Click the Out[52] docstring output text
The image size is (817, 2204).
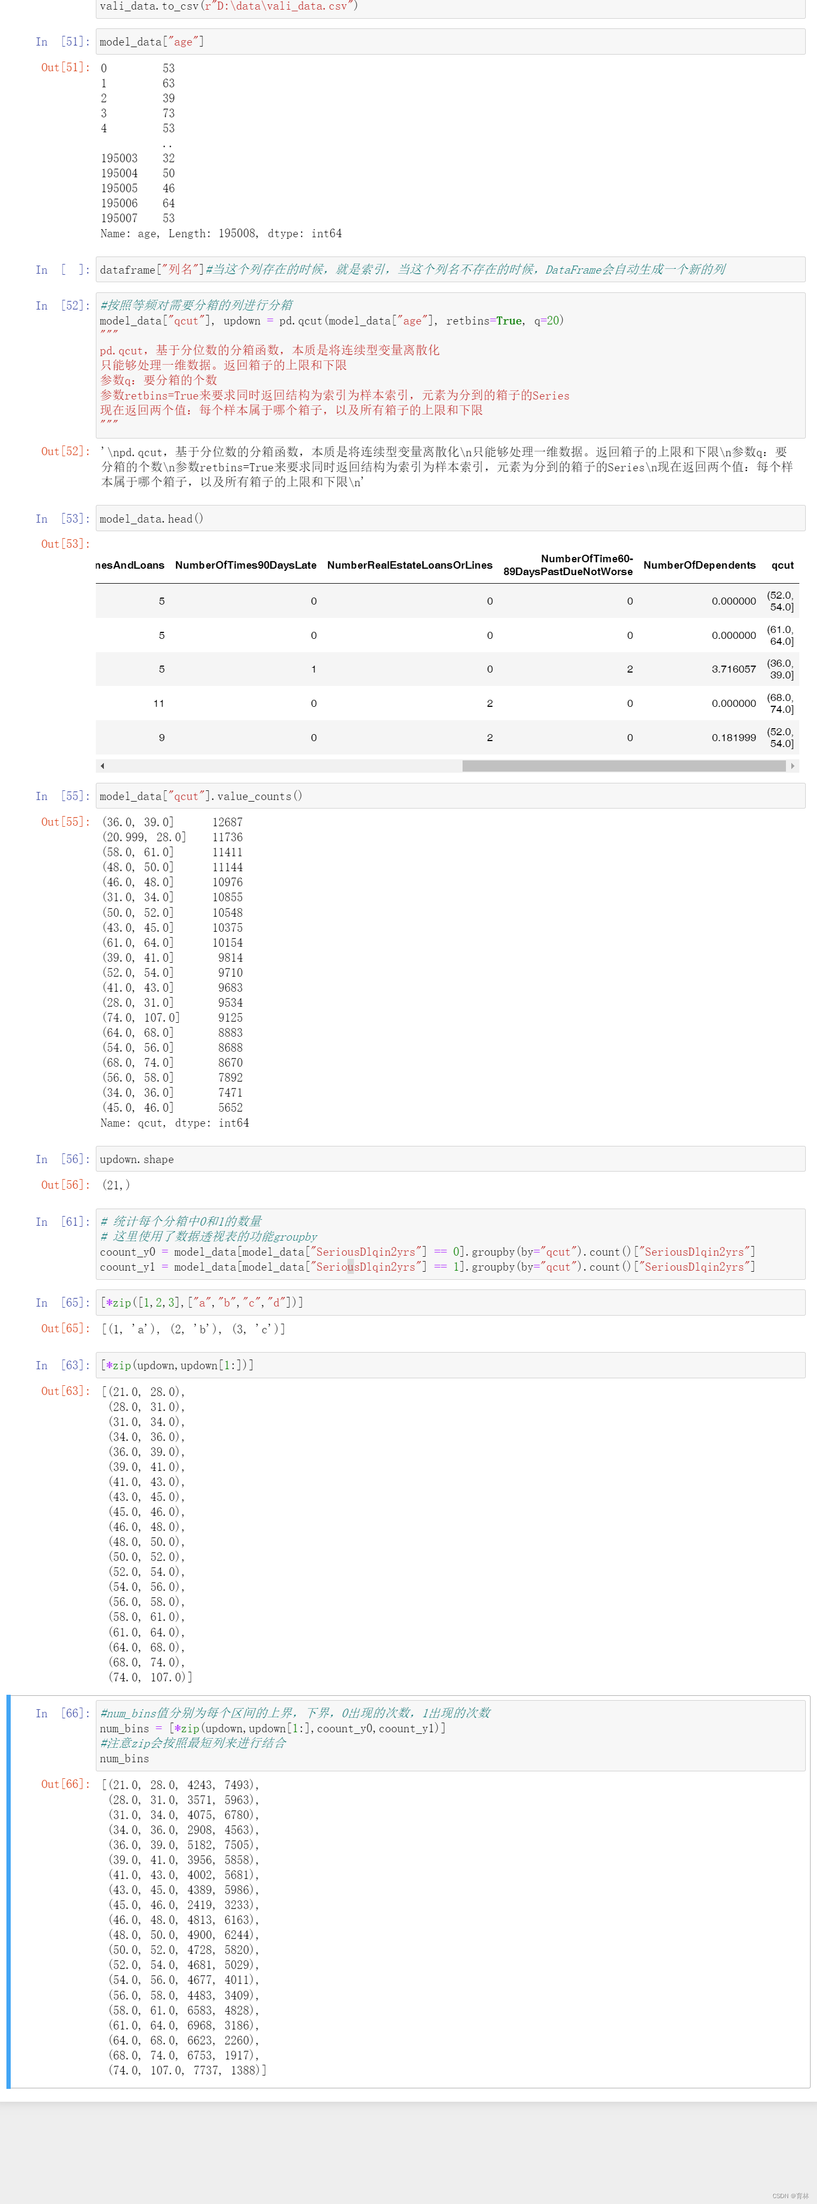coord(447,466)
